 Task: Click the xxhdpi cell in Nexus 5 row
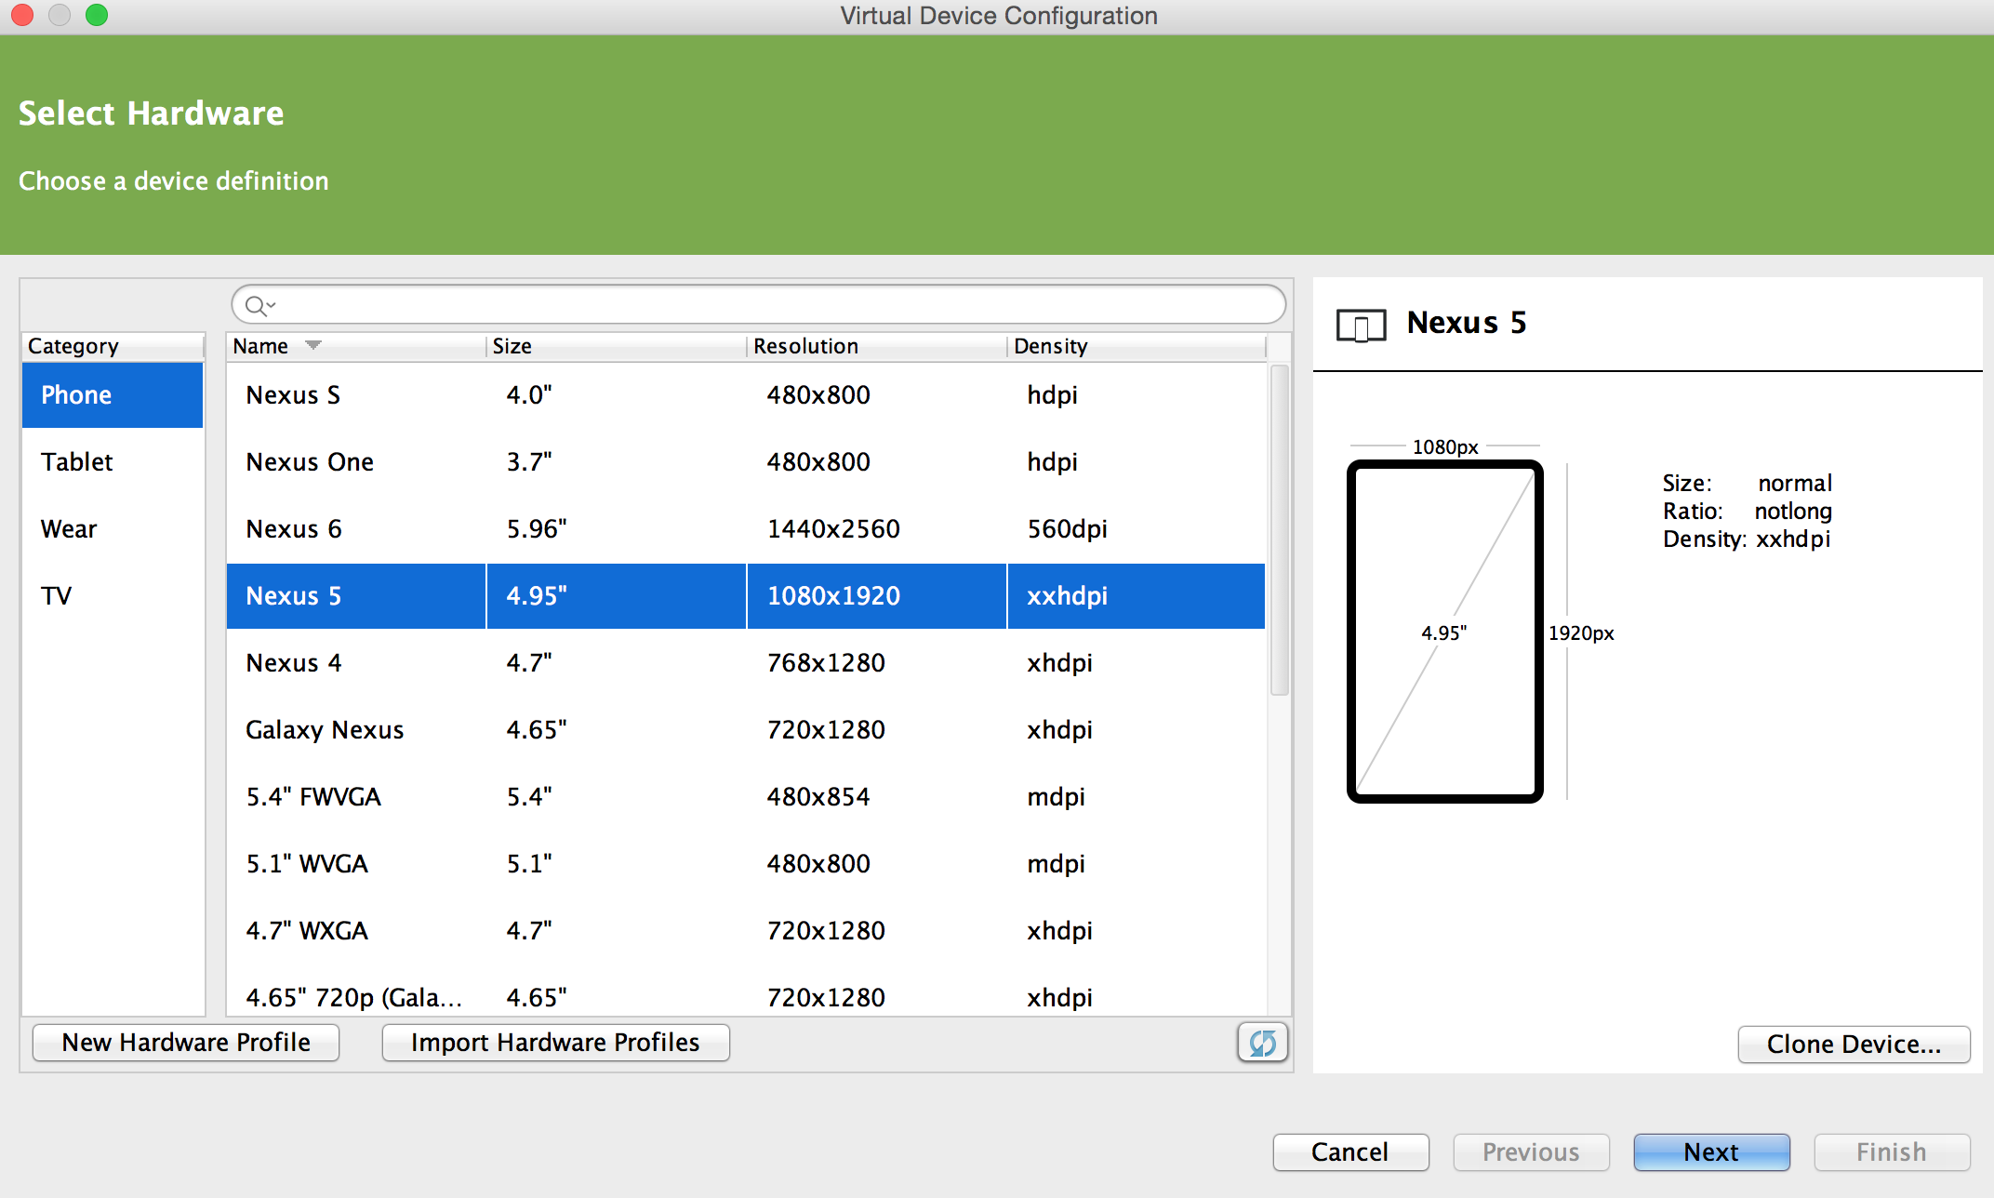pos(1136,596)
